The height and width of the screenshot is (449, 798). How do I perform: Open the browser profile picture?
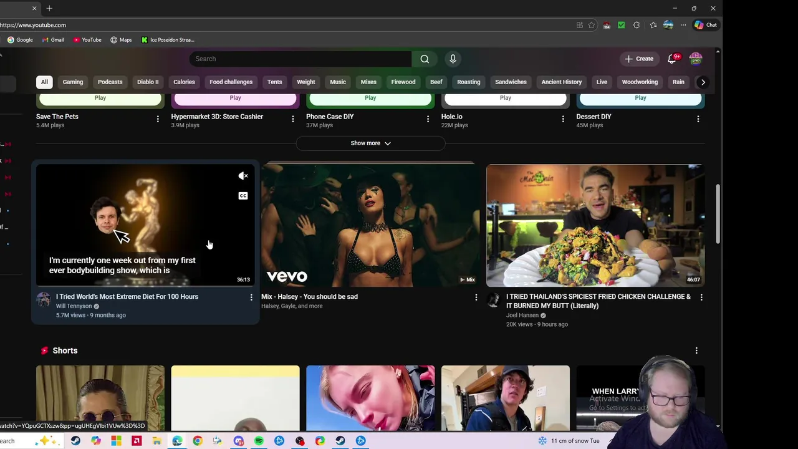[x=668, y=25]
